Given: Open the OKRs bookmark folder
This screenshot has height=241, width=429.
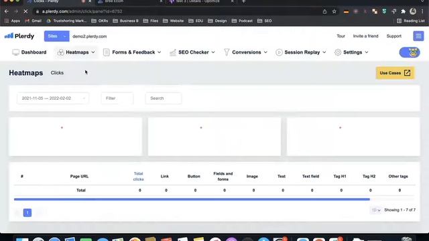Looking at the screenshot, I should tap(100, 21).
